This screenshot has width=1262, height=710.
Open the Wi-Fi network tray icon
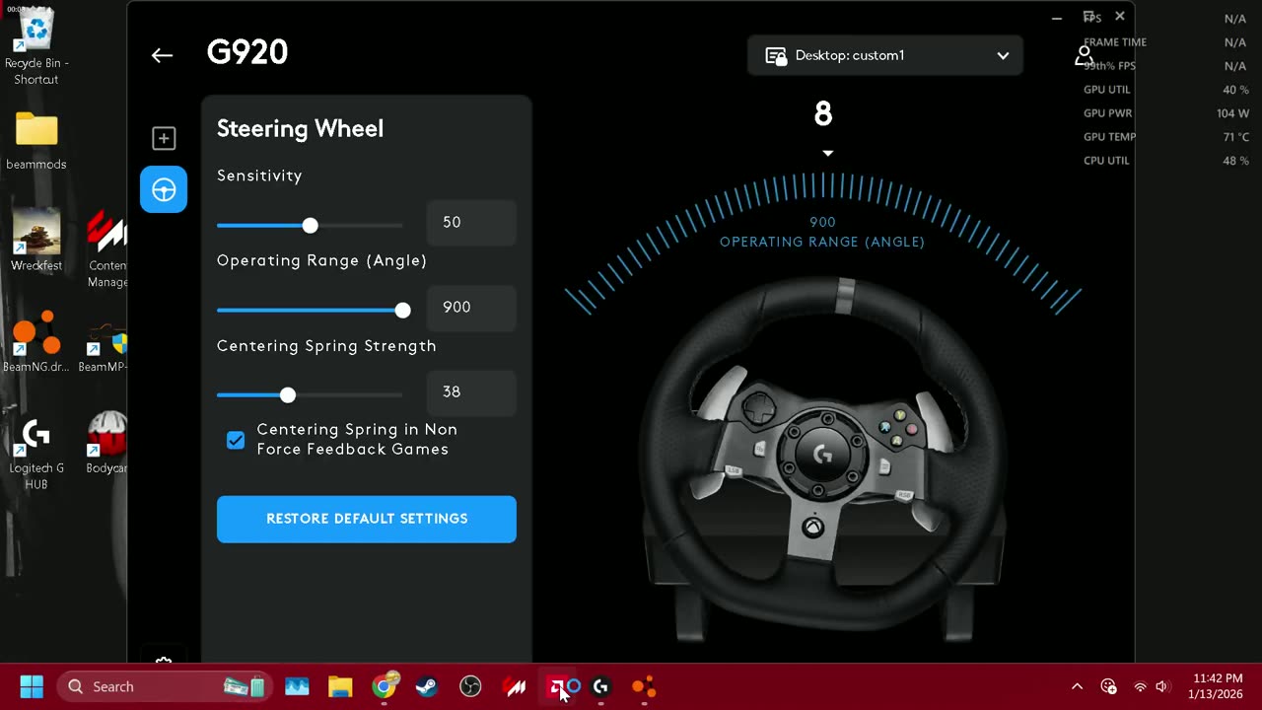1140,686
